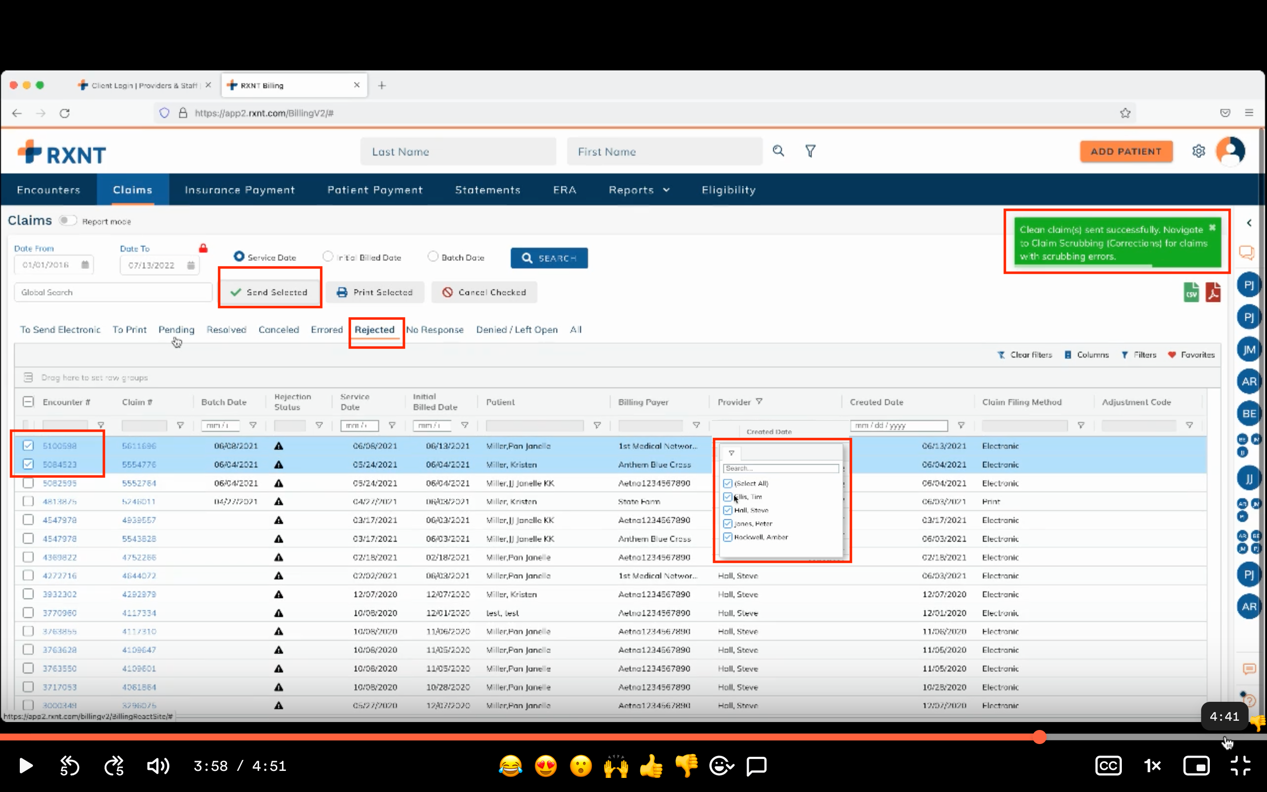Select the BE patient avatar in sidebar
The height and width of the screenshot is (792, 1267).
click(x=1249, y=413)
